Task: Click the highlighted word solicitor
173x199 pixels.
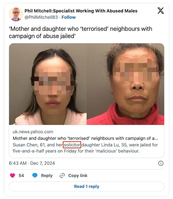Action: pyautogui.click(x=72, y=145)
